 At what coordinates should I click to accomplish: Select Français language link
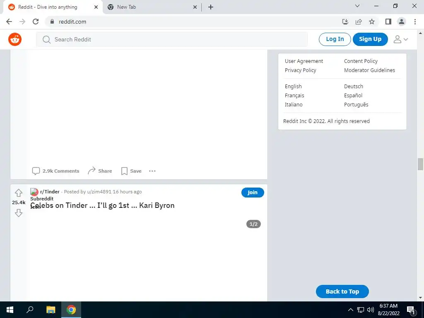coord(294,96)
